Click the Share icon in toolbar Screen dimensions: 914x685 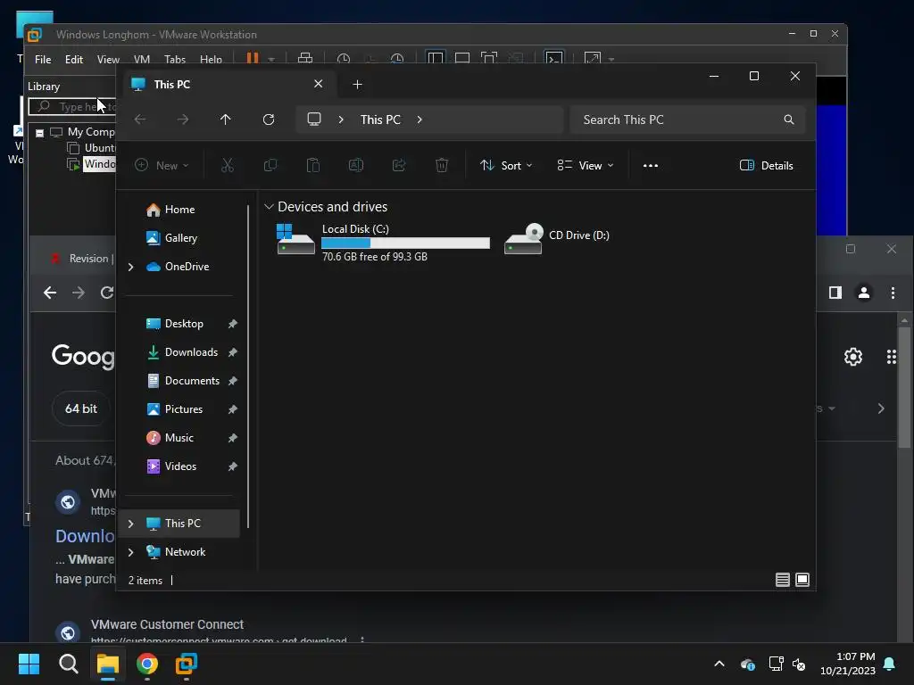pyautogui.click(x=399, y=165)
